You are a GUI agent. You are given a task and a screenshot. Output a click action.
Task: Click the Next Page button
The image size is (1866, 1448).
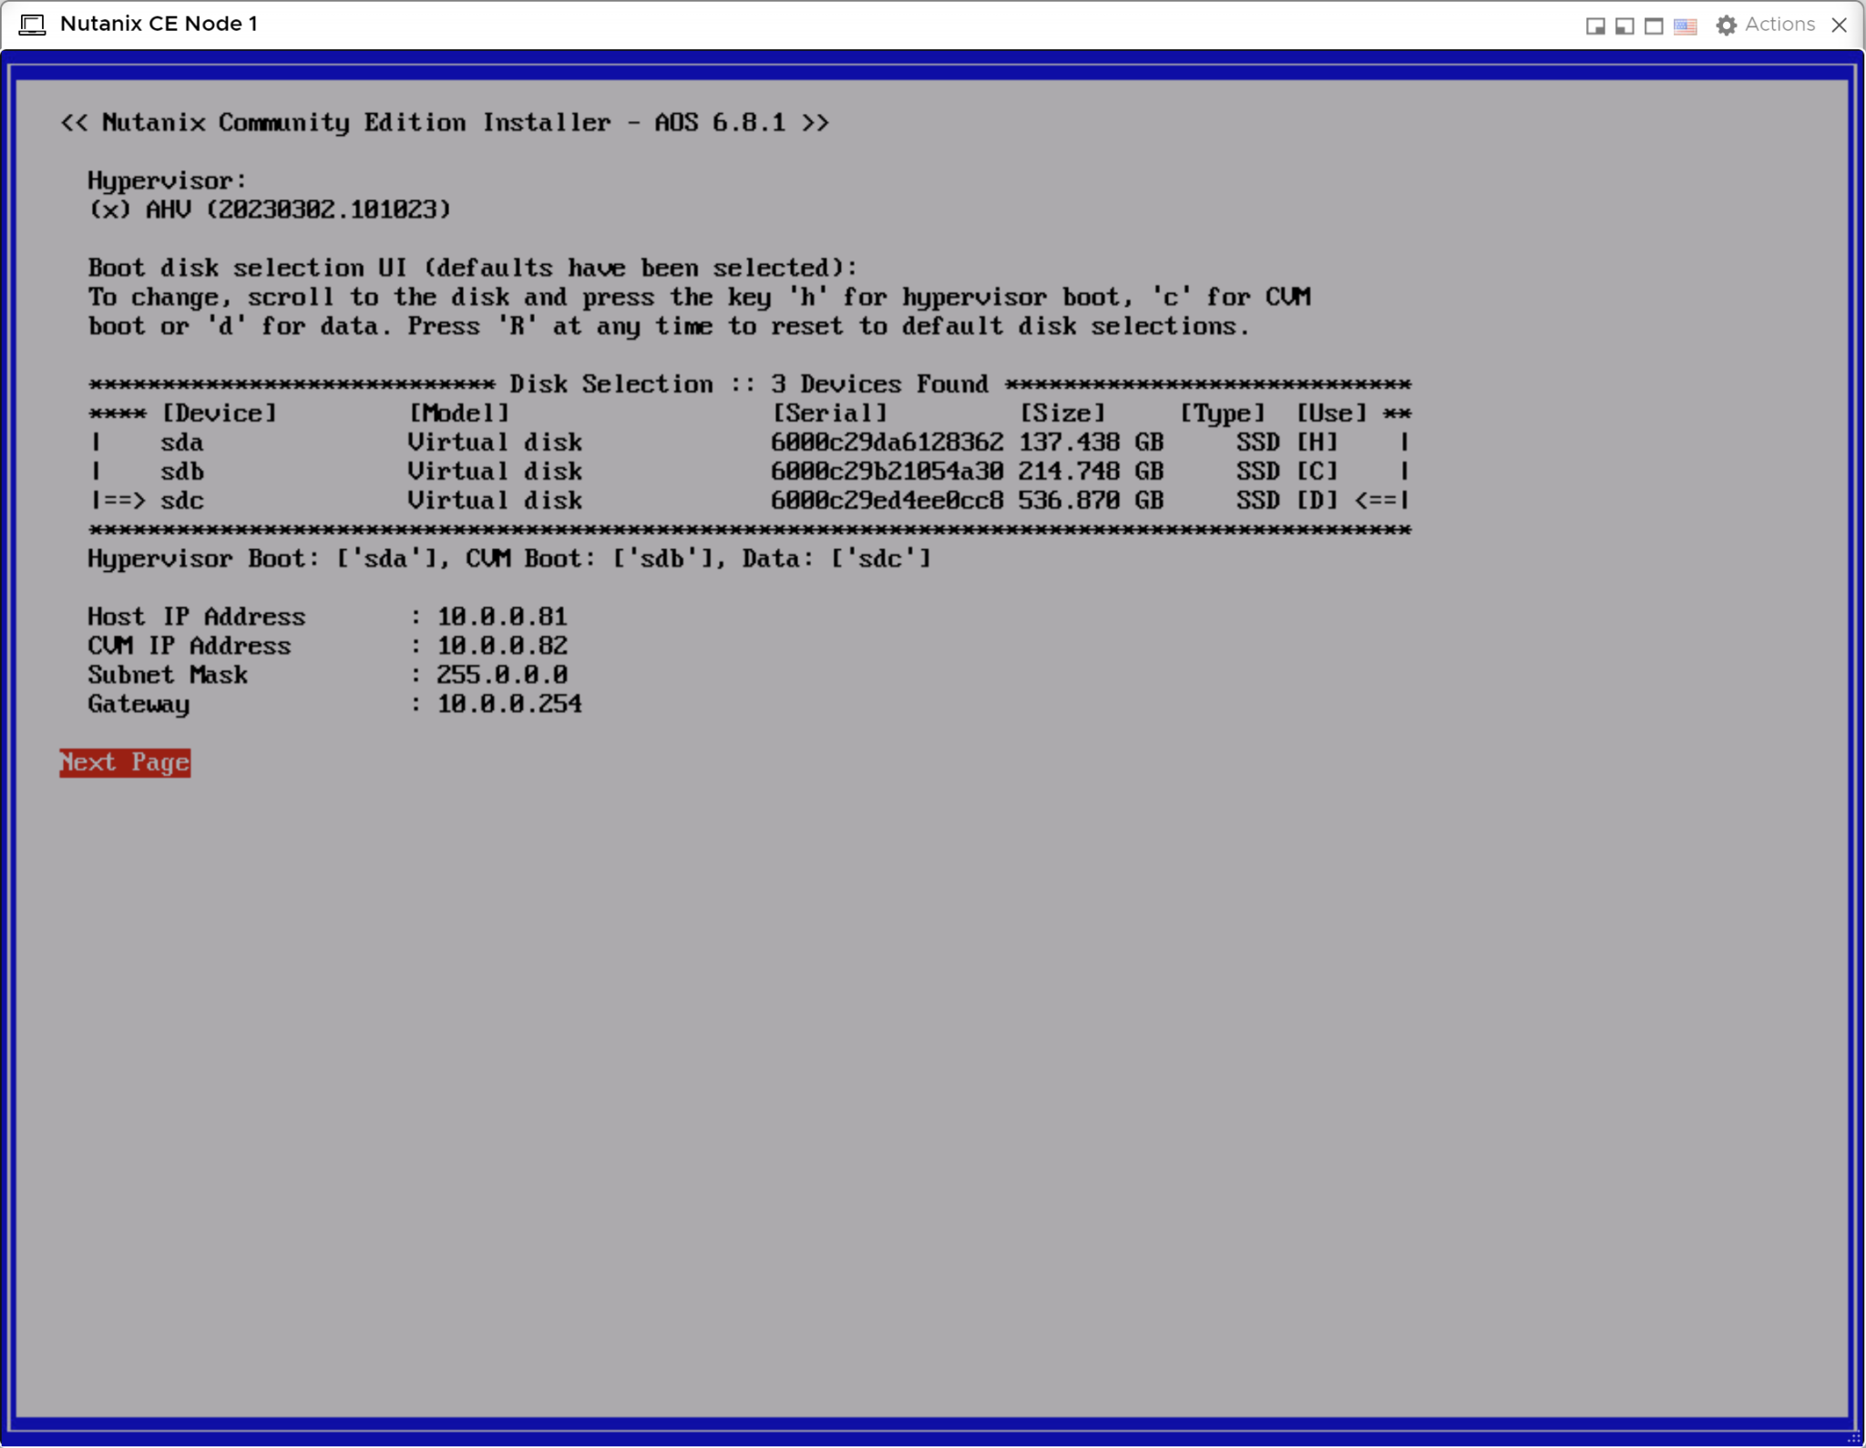tap(125, 763)
